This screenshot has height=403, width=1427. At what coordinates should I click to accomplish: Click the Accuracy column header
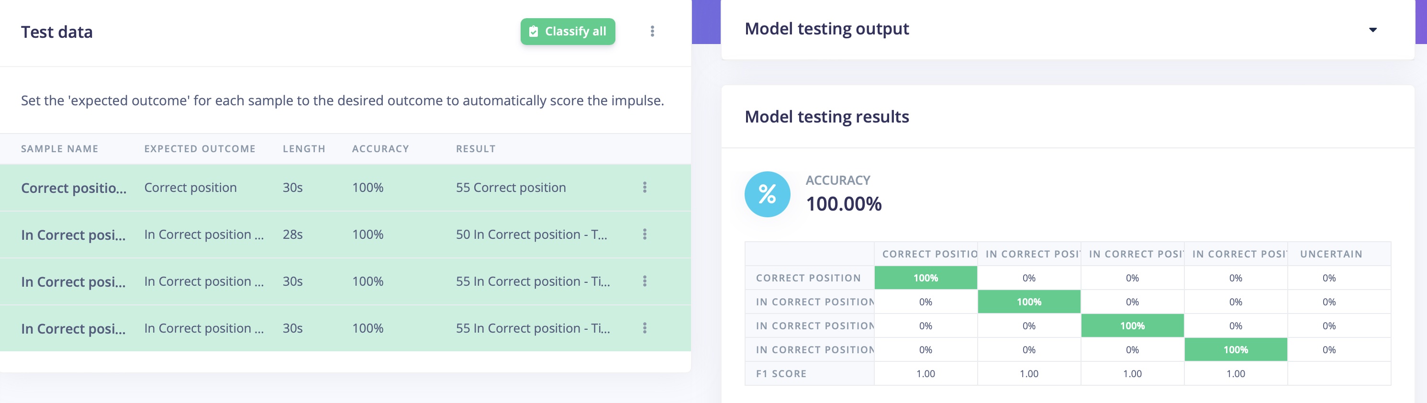tap(380, 148)
